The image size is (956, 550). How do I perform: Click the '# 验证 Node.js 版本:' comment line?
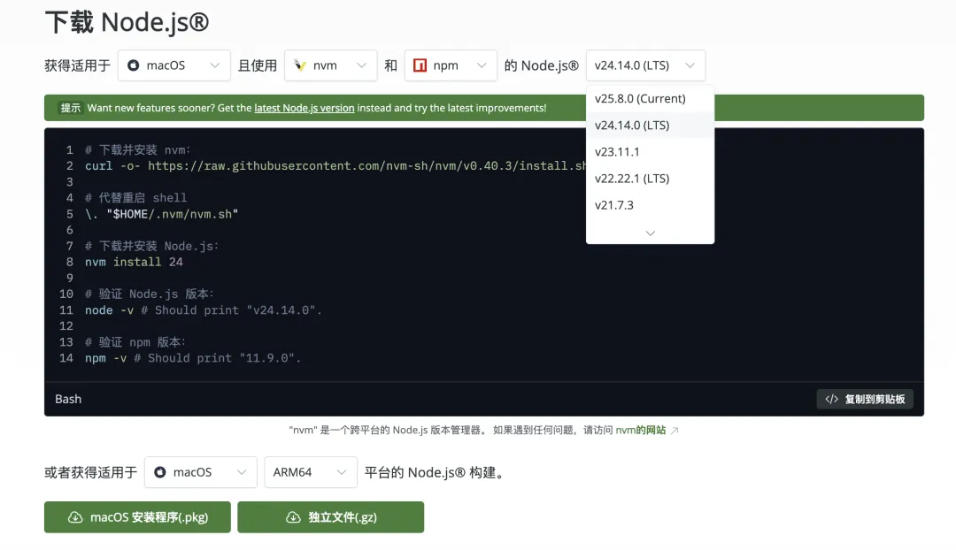point(150,294)
